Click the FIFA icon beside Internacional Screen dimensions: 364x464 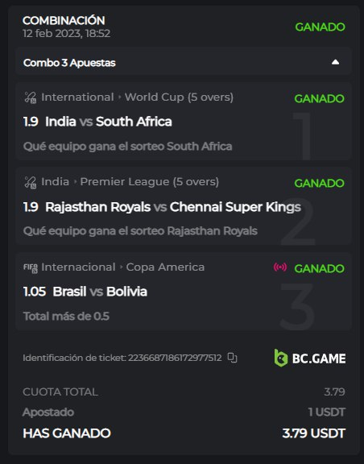pos(30,267)
